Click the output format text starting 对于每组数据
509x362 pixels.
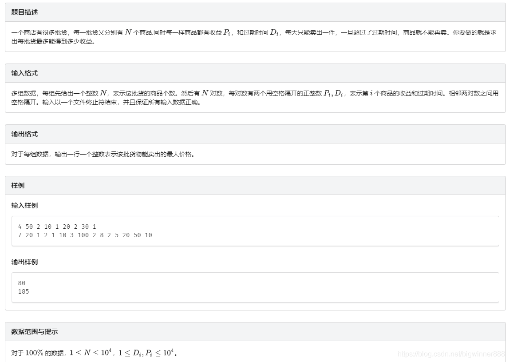(103, 154)
